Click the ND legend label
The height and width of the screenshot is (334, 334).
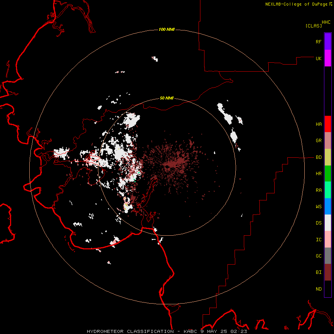tap(318, 289)
